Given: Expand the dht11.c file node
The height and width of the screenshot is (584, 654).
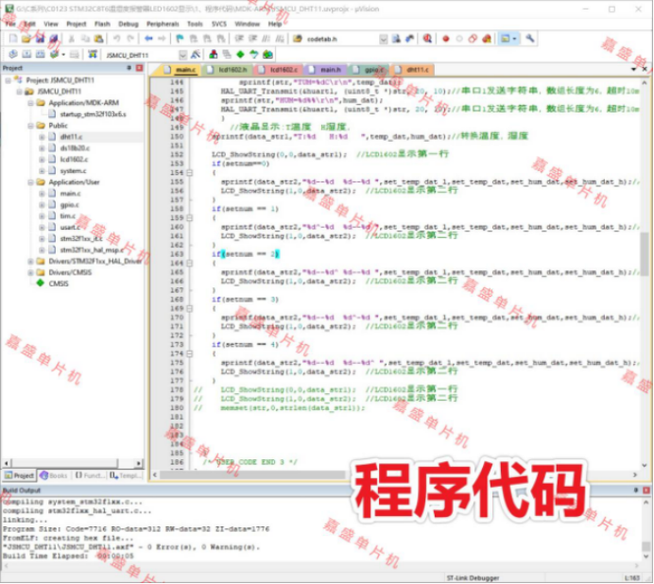Looking at the screenshot, I should coord(42,136).
